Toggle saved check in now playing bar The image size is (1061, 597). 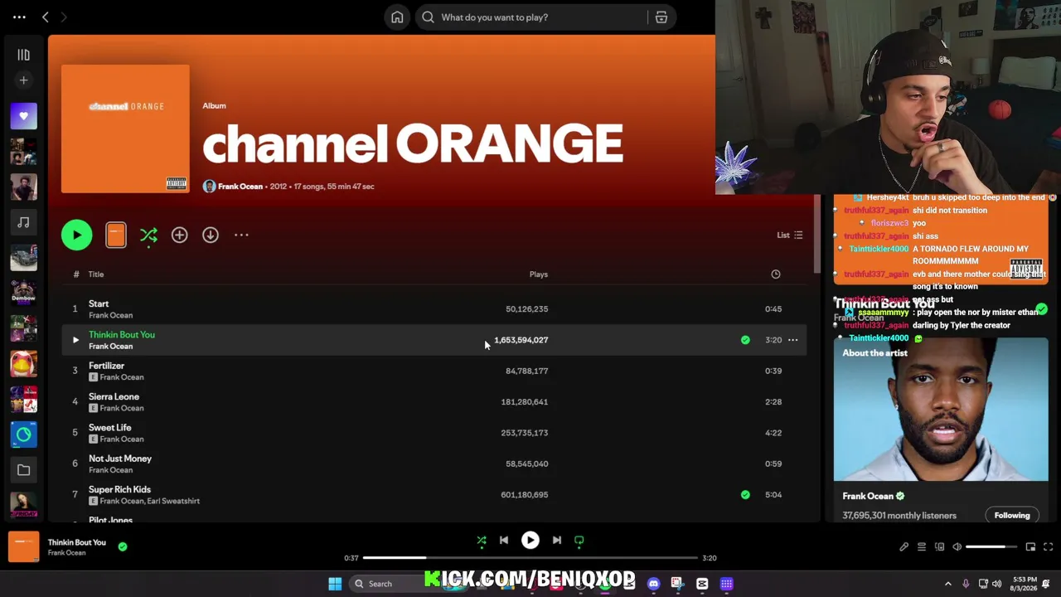click(x=123, y=547)
